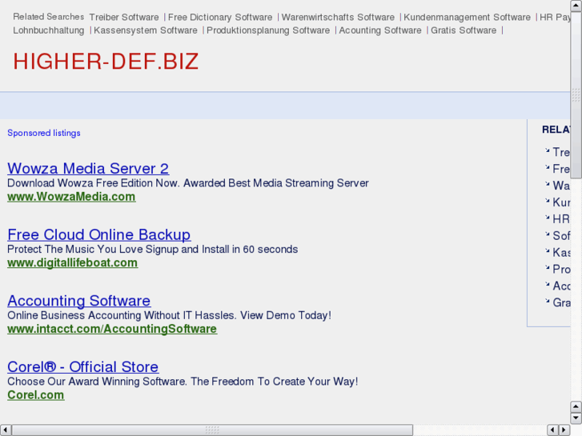The width and height of the screenshot is (582, 436).
Task: Click sidebar item starting with Acc
Action: [x=561, y=286]
